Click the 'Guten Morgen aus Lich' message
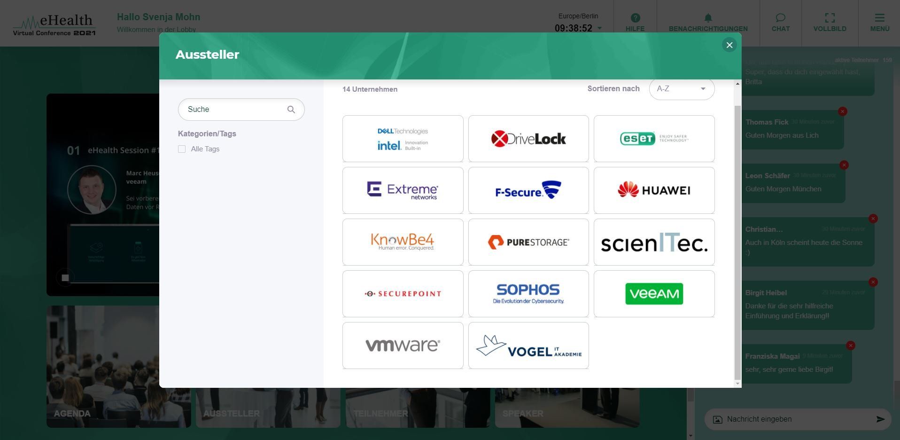This screenshot has width=900, height=440. (x=782, y=135)
